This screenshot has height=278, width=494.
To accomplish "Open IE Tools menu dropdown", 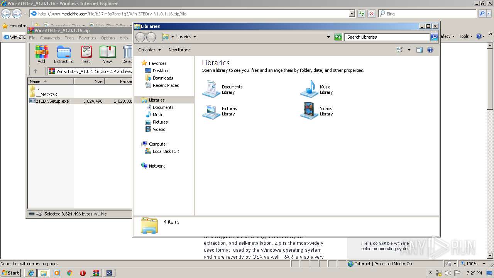I will click(x=466, y=36).
